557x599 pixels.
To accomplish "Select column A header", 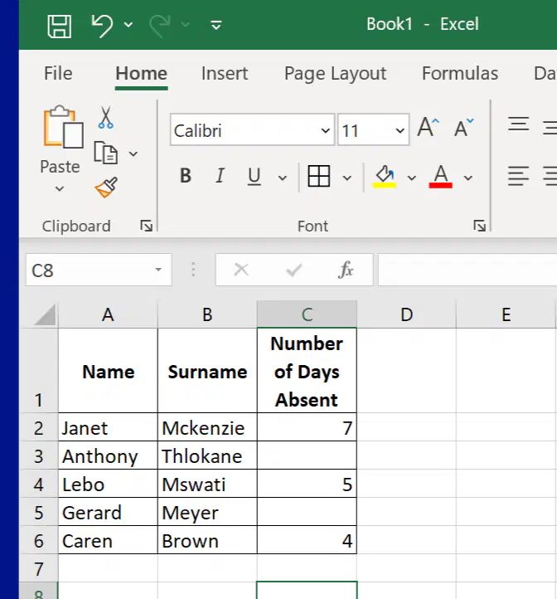I will tap(108, 314).
